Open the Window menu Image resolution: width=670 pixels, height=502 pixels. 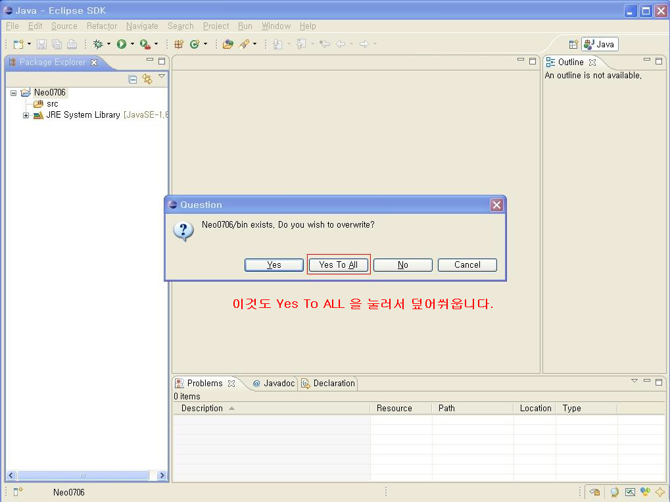[x=276, y=26]
